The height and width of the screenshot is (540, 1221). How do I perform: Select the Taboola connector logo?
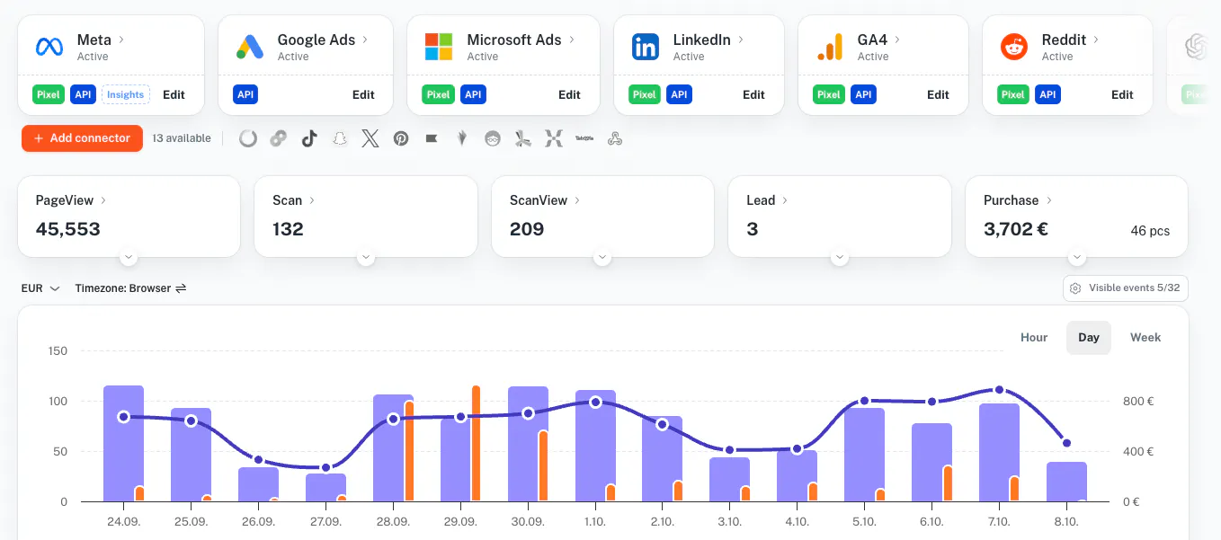click(x=585, y=138)
